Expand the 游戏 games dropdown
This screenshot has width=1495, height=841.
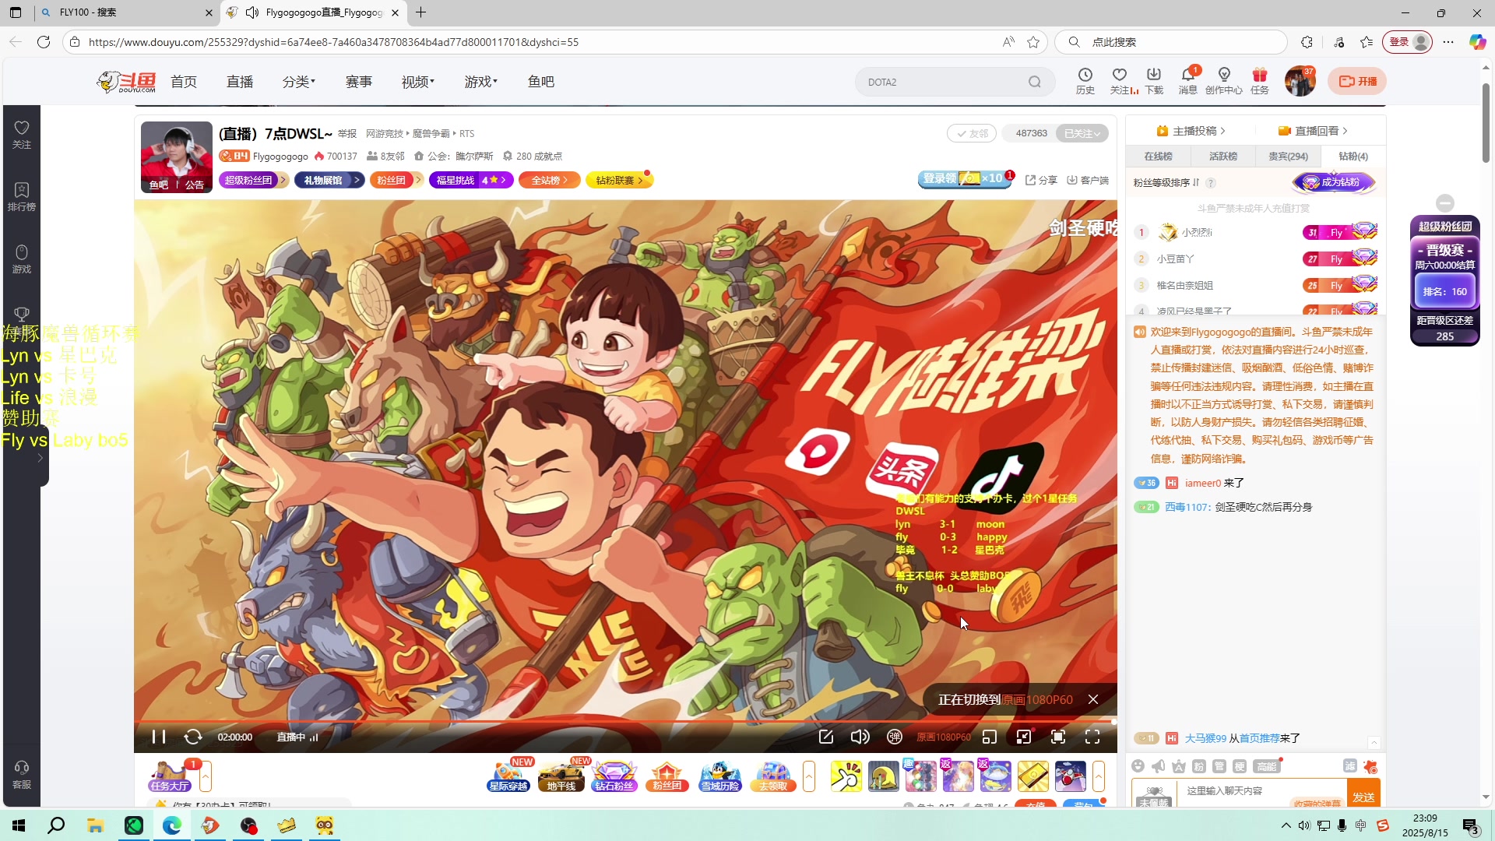(x=481, y=82)
